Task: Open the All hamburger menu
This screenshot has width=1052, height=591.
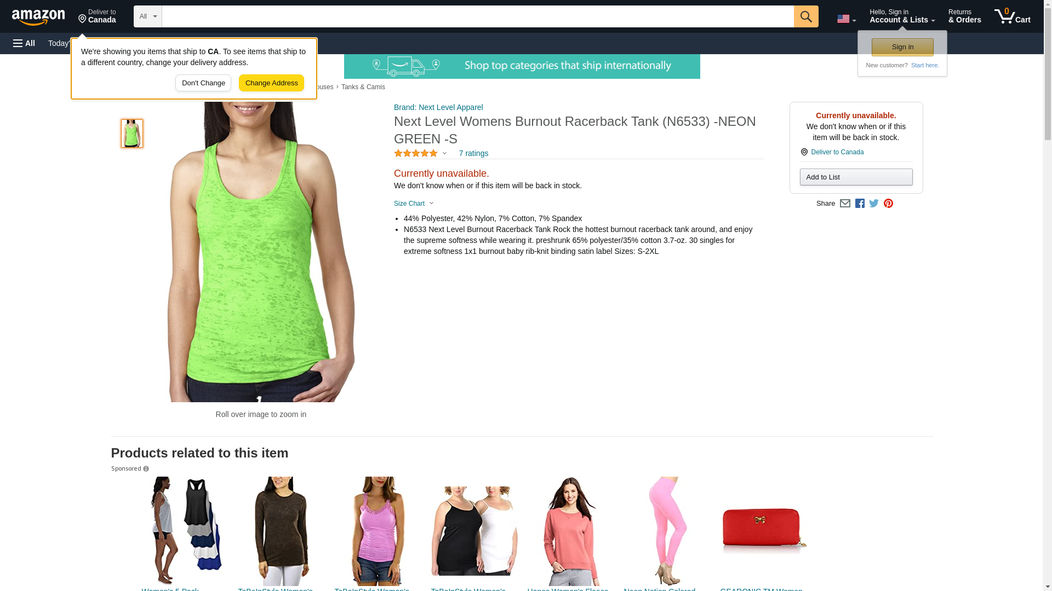Action: pos(24,43)
